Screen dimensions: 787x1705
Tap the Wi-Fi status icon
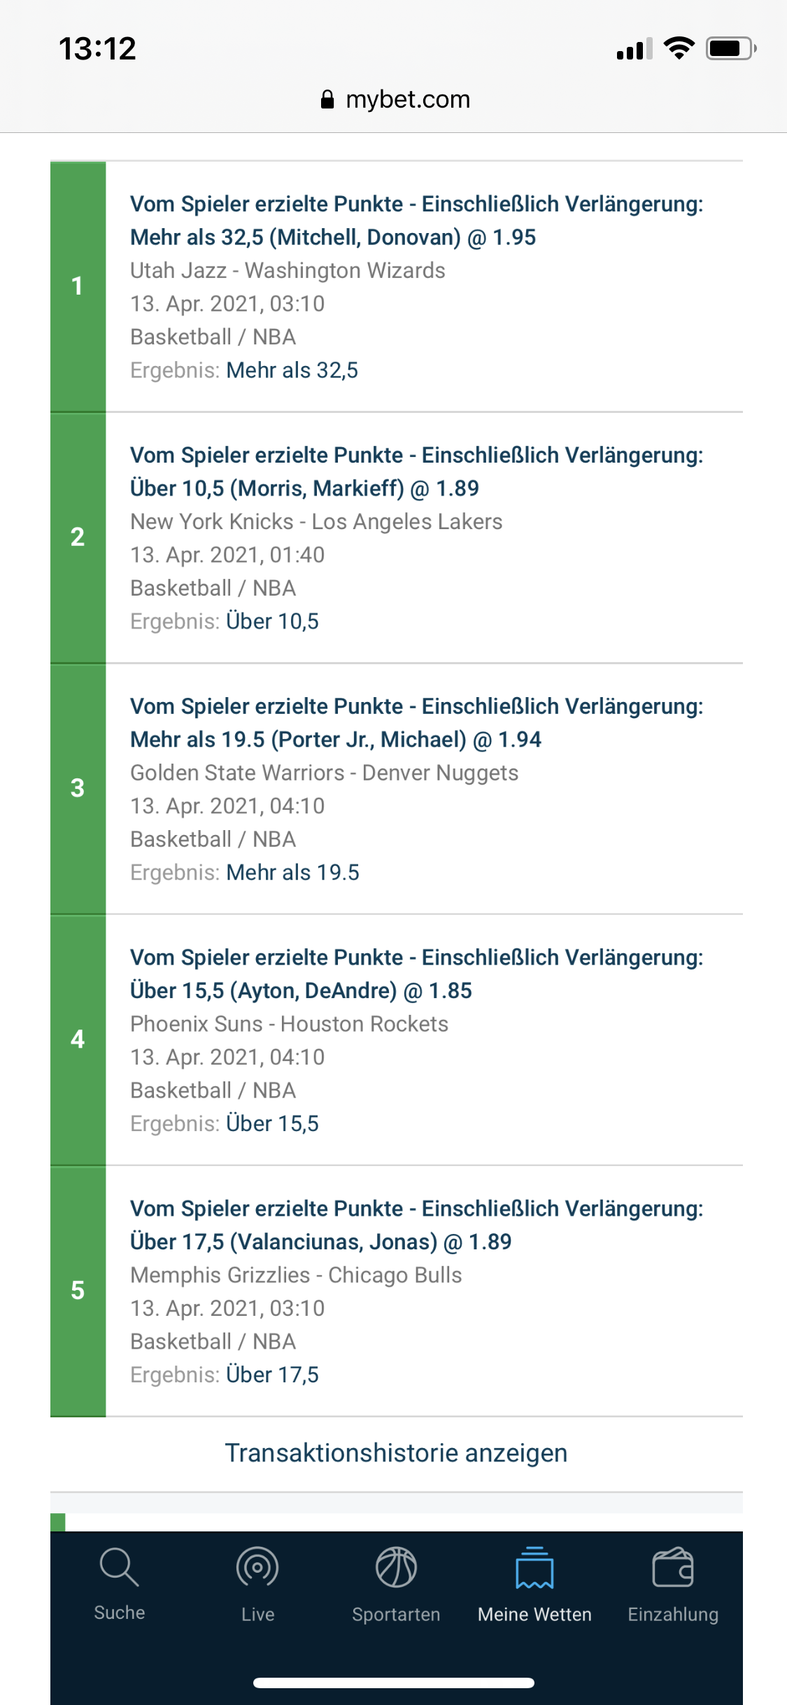click(679, 48)
